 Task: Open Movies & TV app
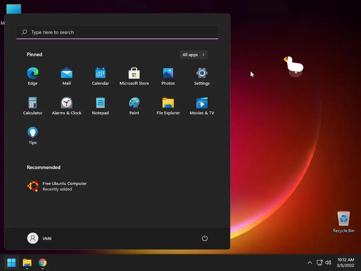pyautogui.click(x=202, y=106)
